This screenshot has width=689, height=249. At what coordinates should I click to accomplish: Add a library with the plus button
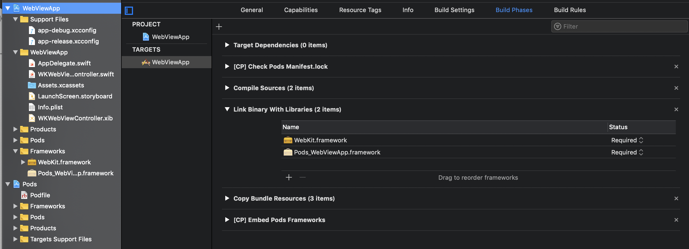289,177
